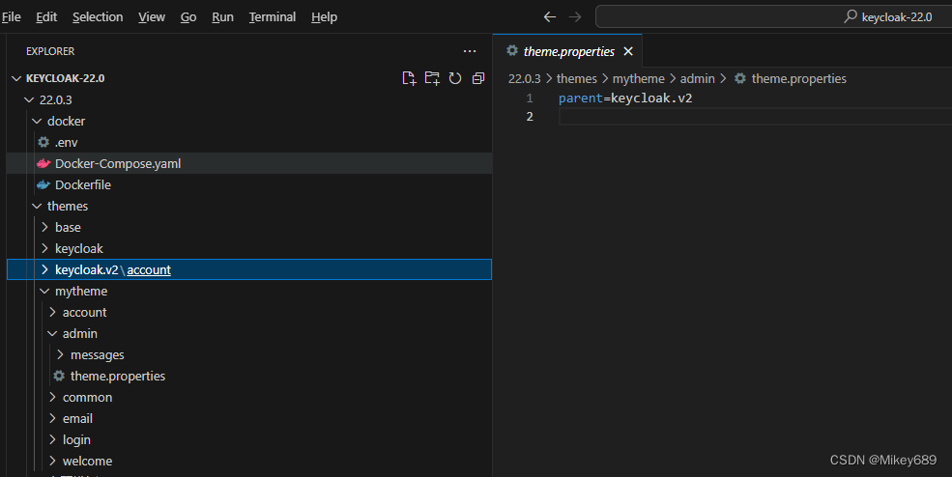Collapse all folders in Explorer
The width and height of the screenshot is (952, 477).
pyautogui.click(x=478, y=78)
